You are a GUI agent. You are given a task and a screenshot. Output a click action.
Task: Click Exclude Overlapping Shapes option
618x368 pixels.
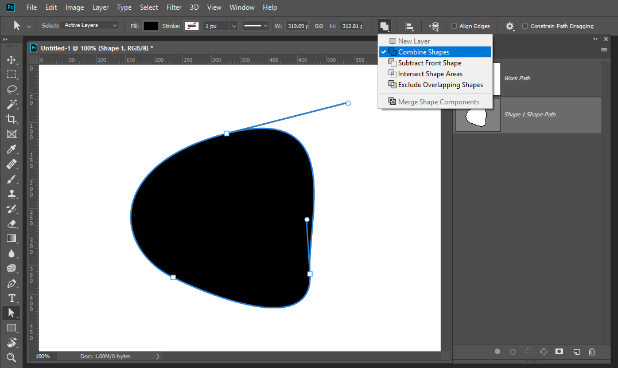coord(440,85)
